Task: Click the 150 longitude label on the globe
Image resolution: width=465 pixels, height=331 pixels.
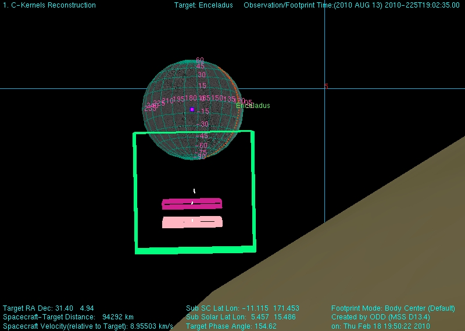Action: (x=216, y=99)
